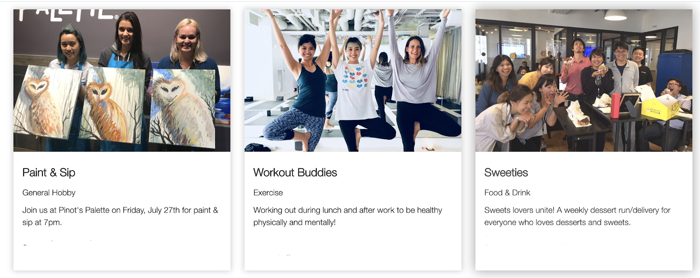
Task: Click the Workout Buddies title
Action: click(295, 172)
